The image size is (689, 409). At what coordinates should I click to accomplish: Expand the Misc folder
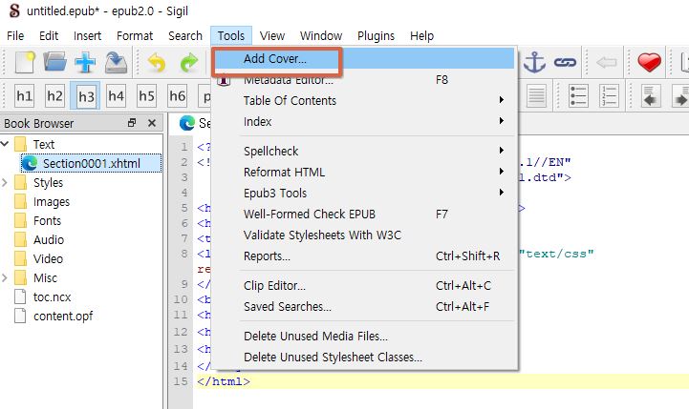click(5, 277)
